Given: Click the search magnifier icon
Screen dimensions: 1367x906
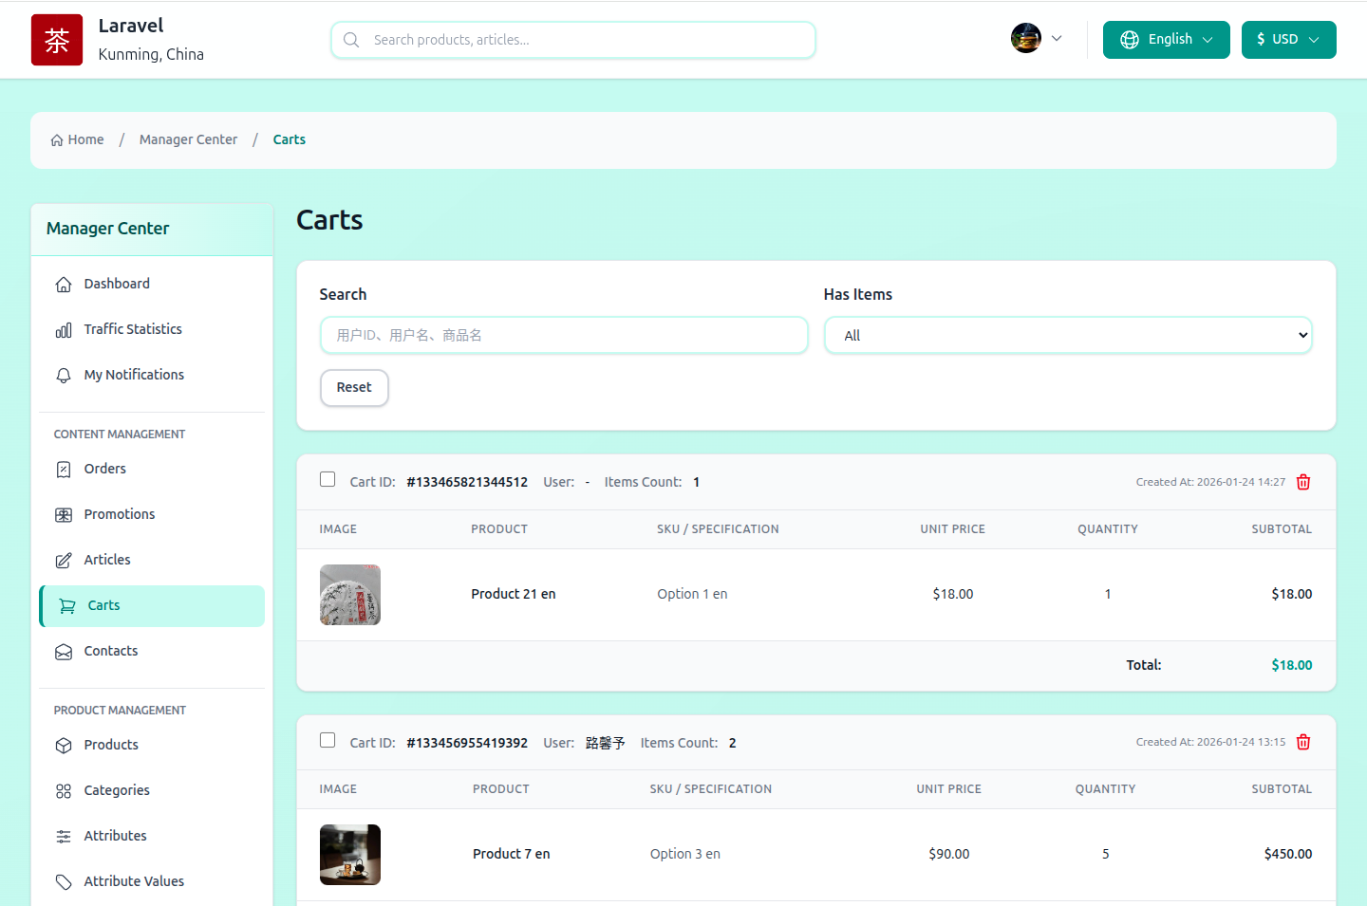Looking at the screenshot, I should (351, 40).
